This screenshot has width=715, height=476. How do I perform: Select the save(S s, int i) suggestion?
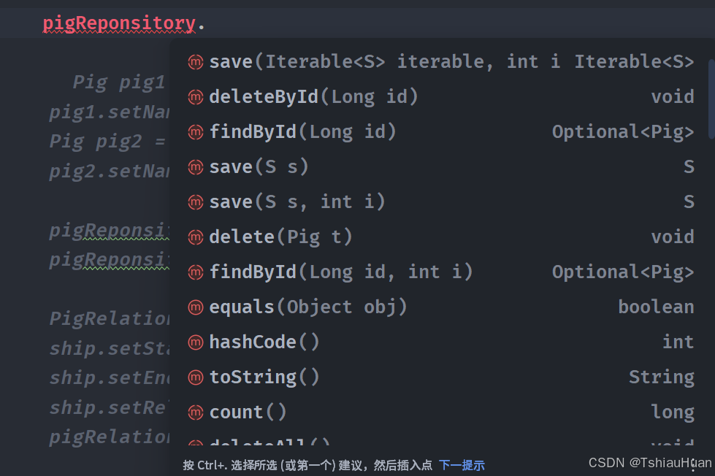pyautogui.click(x=441, y=202)
